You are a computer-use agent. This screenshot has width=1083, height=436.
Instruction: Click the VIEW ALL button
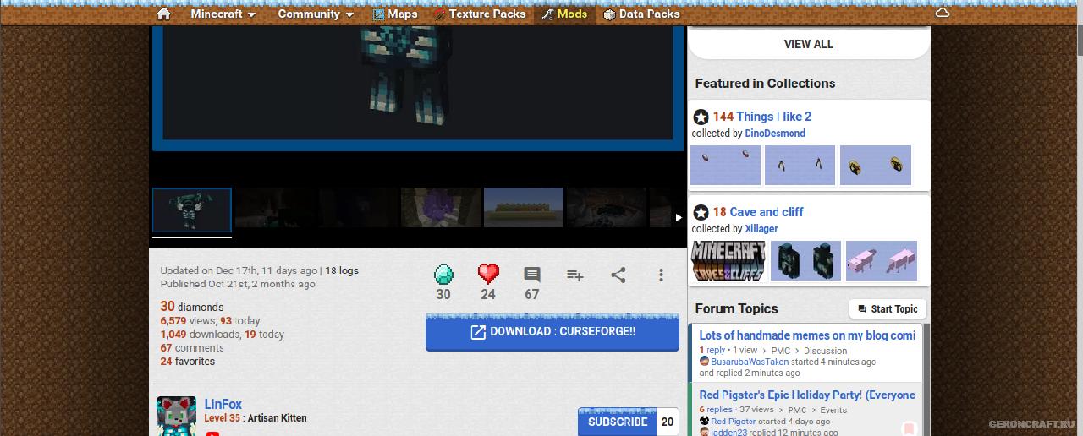[x=809, y=44]
